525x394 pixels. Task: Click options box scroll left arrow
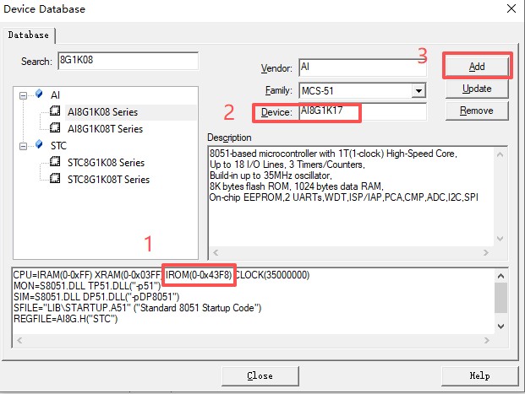coord(19,341)
